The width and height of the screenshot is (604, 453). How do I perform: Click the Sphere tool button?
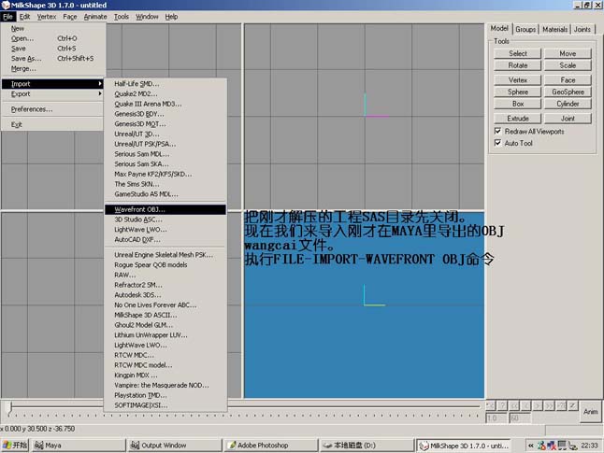point(518,92)
